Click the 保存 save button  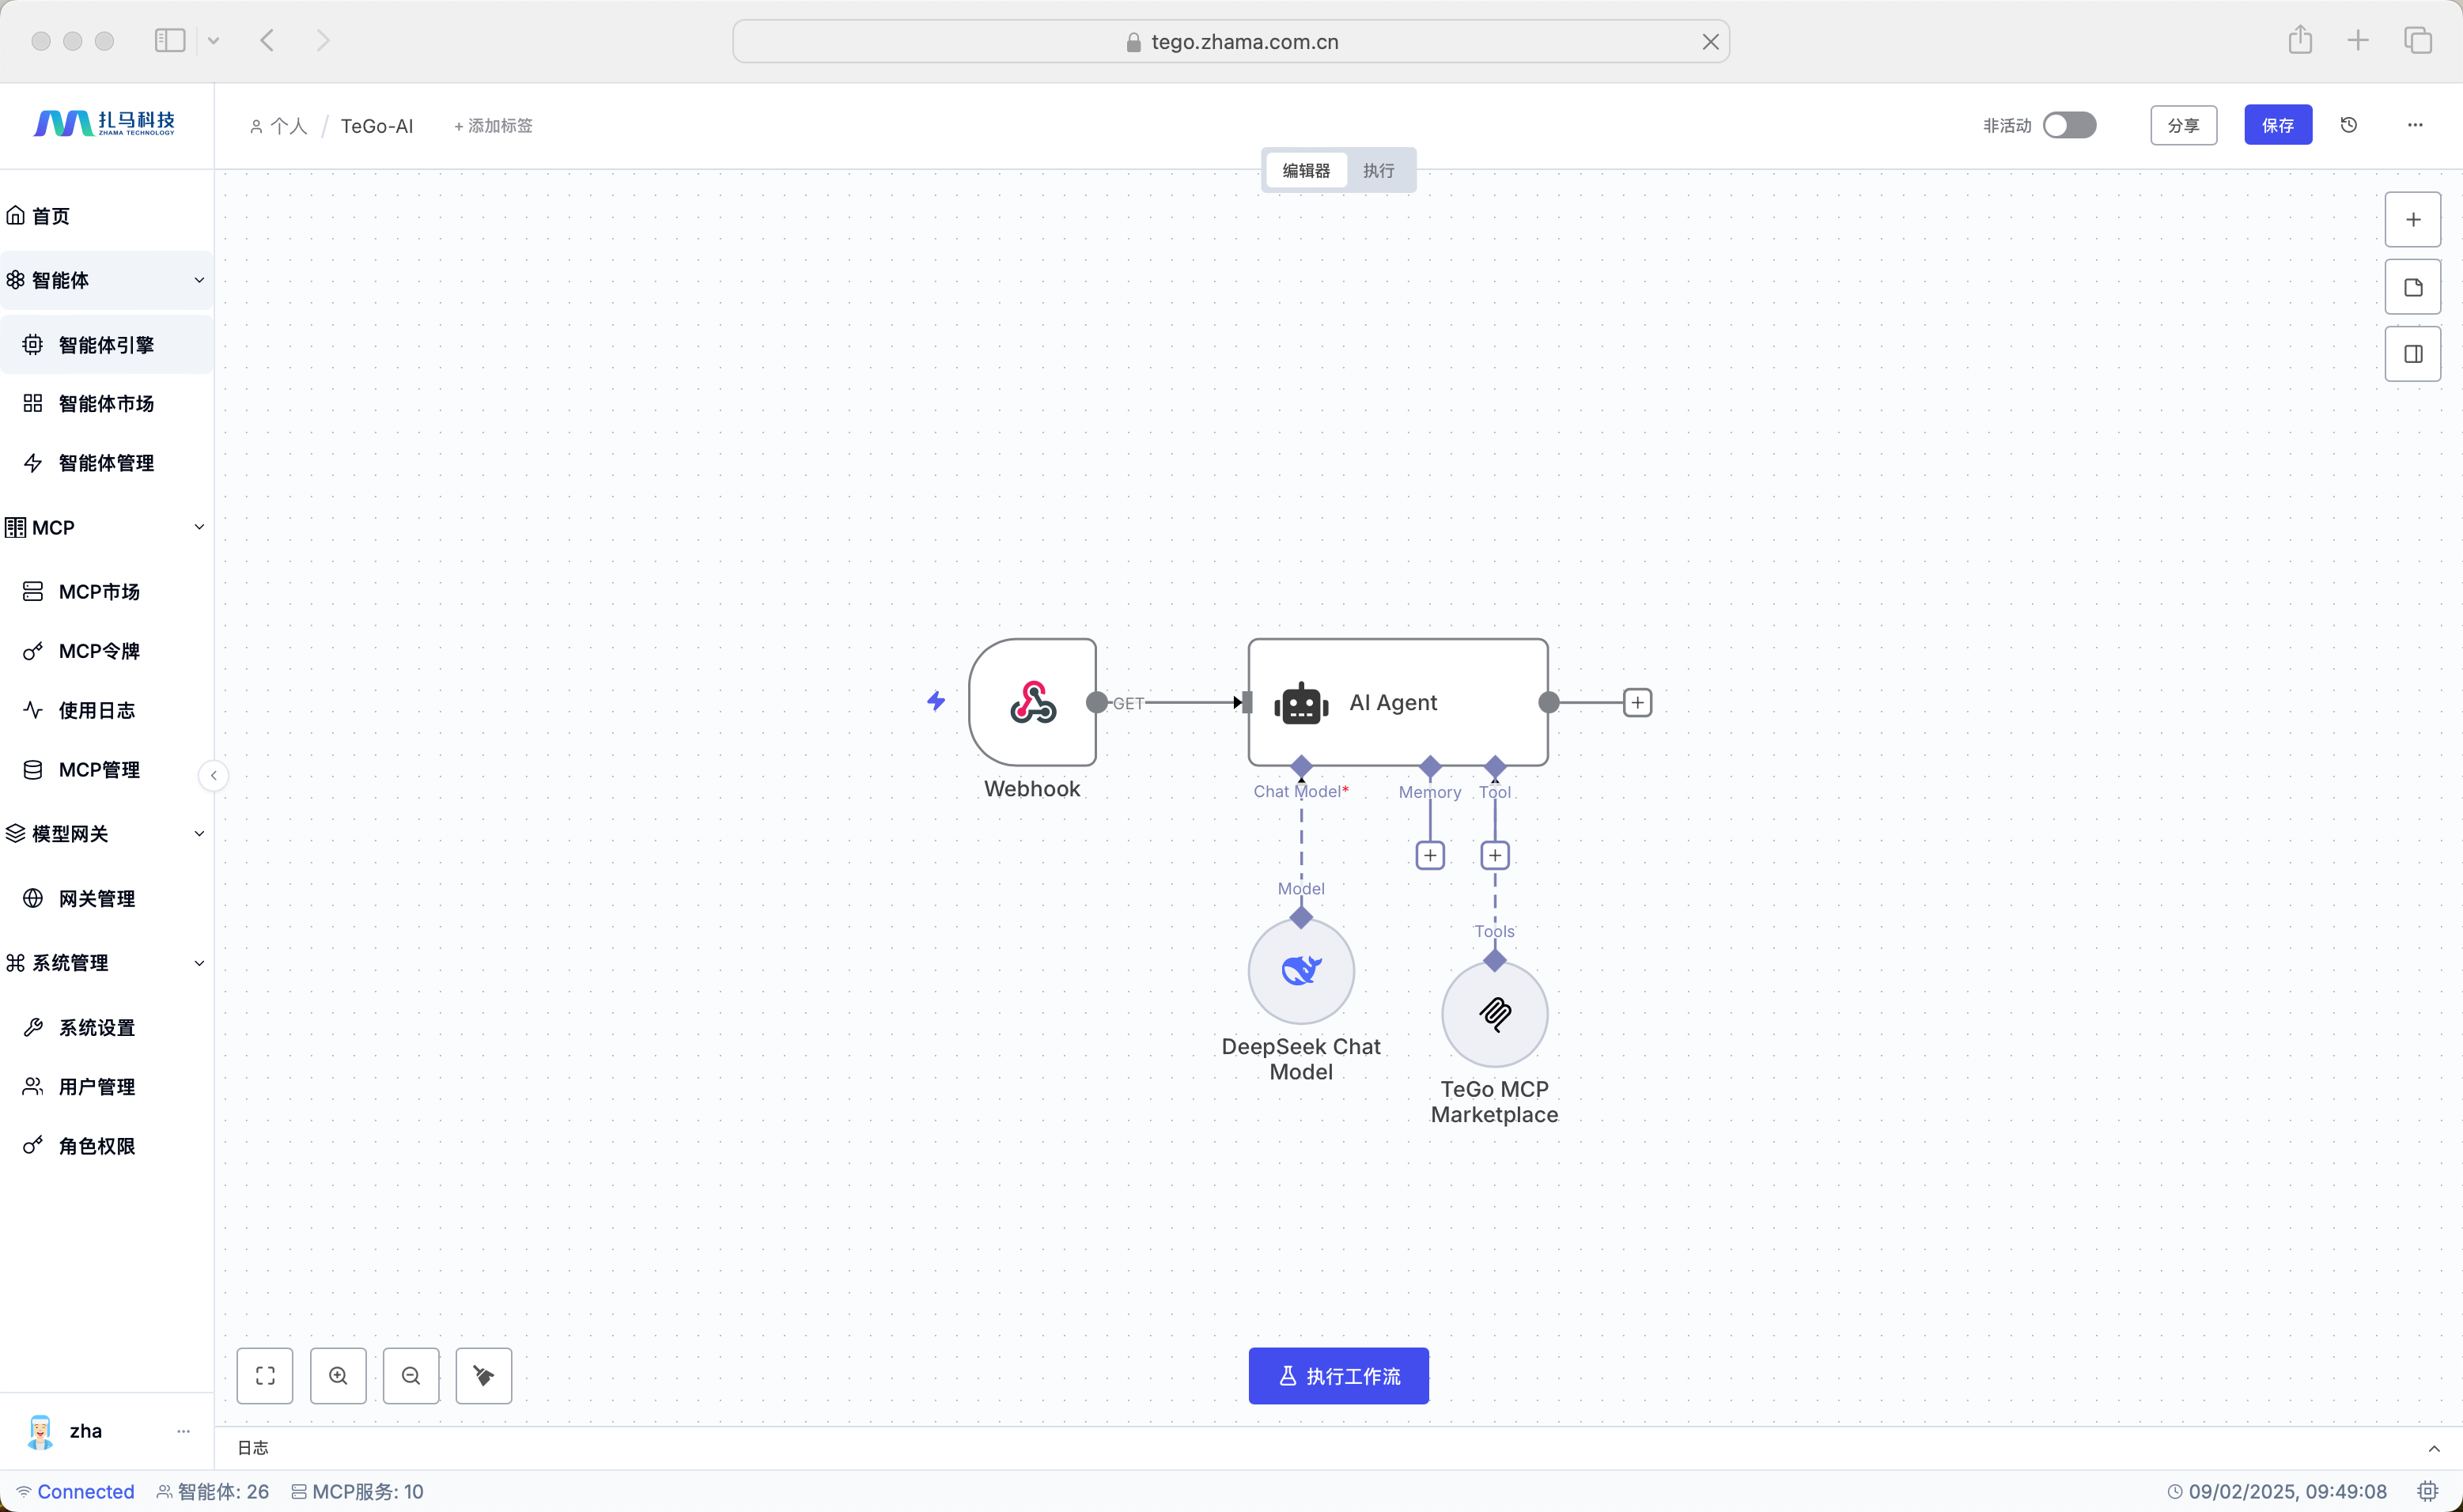pos(2277,125)
